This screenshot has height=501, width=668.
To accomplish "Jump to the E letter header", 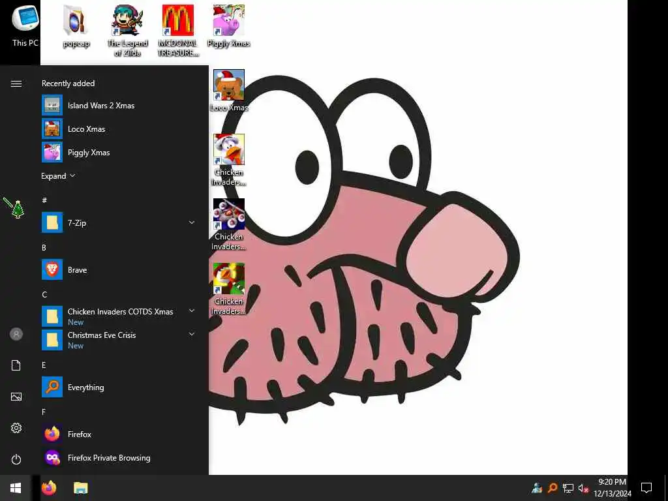I will pyautogui.click(x=44, y=365).
